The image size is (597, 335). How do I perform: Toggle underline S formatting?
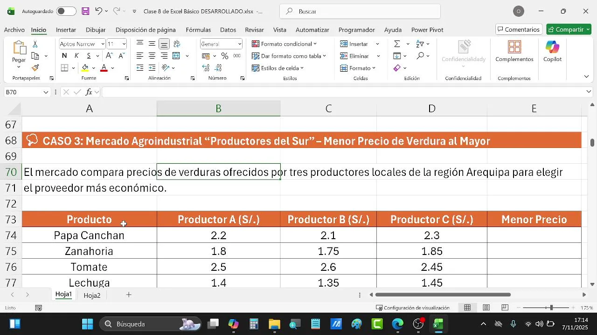click(89, 56)
